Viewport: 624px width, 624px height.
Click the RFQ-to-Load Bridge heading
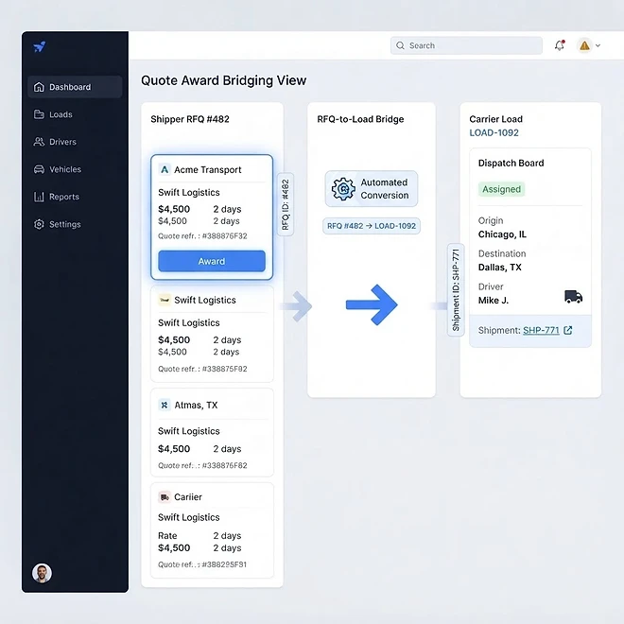360,119
